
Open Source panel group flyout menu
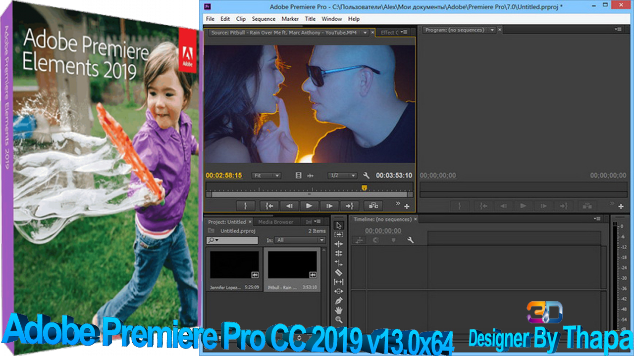tap(404, 32)
